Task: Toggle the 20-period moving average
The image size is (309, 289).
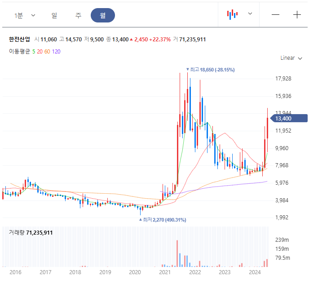Action: pos(40,52)
